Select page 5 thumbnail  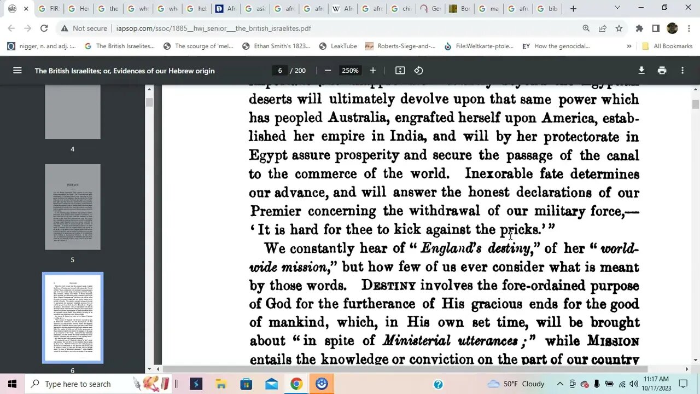pos(73,207)
